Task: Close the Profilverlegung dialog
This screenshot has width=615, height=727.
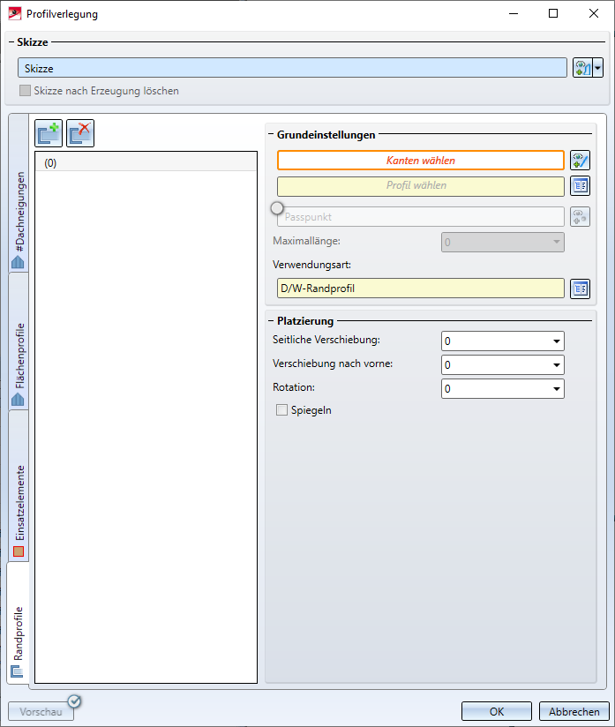Action: click(594, 13)
